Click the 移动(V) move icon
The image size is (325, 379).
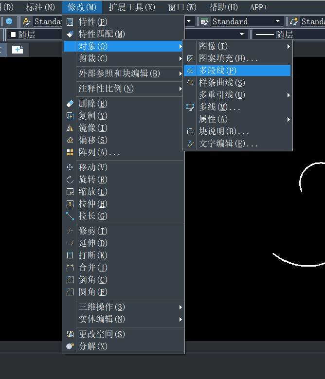coord(70,167)
